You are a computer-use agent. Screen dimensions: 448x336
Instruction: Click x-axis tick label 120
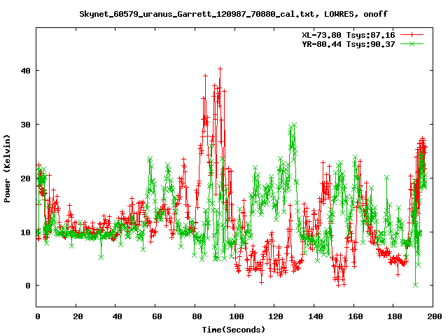pos(276,316)
